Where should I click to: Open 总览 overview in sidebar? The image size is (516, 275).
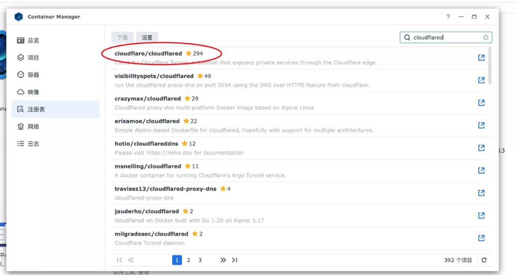pyautogui.click(x=34, y=40)
